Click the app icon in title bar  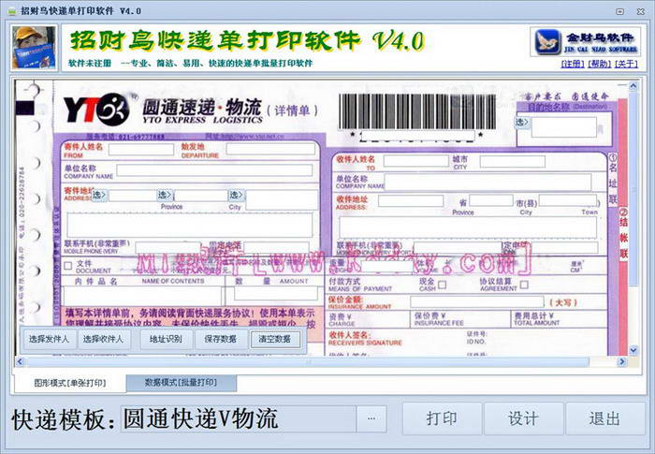click(11, 11)
